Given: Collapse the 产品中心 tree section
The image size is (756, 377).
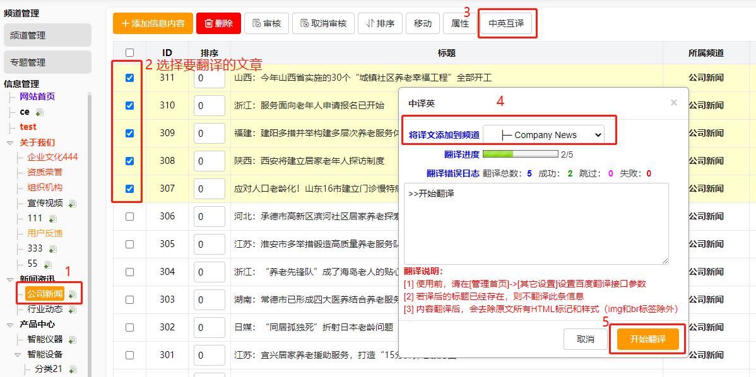Looking at the screenshot, I should point(10,325).
